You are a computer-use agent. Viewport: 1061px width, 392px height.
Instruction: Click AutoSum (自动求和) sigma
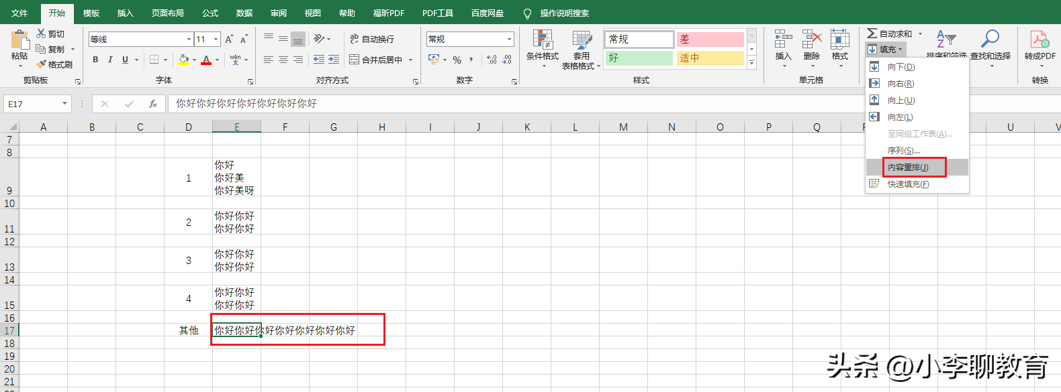click(890, 34)
